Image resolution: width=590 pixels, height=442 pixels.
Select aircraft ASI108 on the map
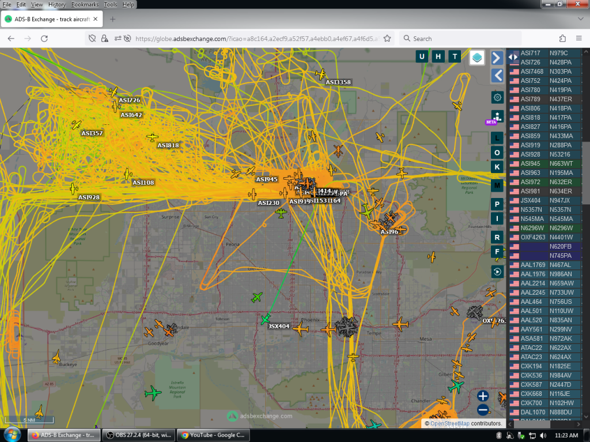[x=128, y=174]
